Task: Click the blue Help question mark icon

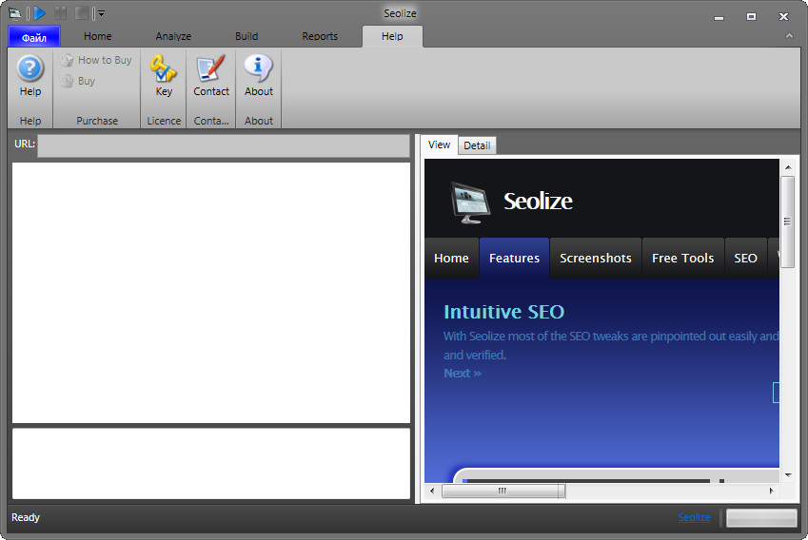Action: (30, 69)
